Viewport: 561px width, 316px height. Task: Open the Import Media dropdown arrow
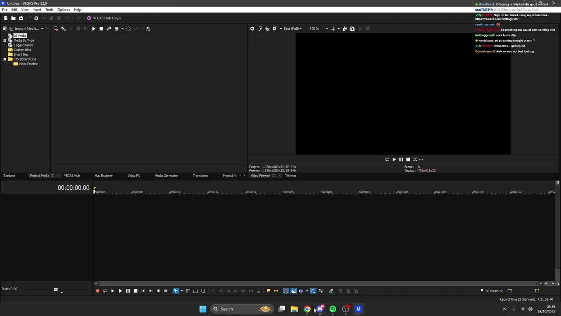[42, 29]
